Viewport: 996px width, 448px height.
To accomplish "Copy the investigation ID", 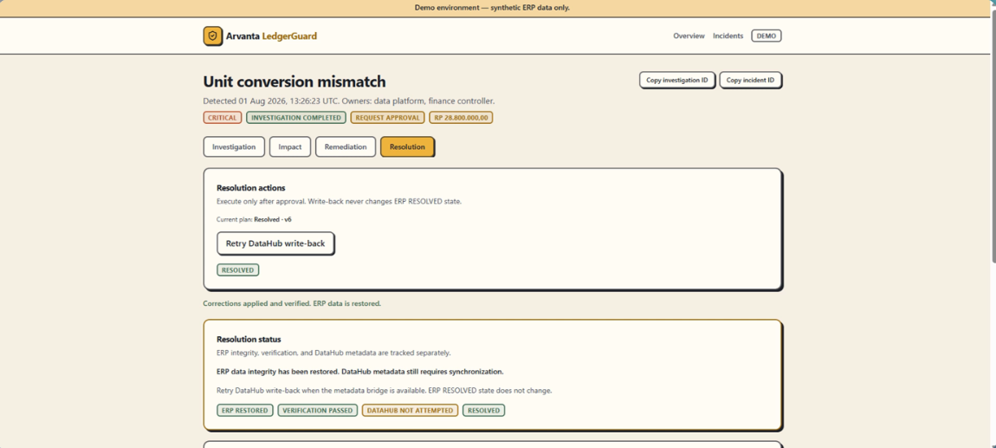I will coord(677,80).
